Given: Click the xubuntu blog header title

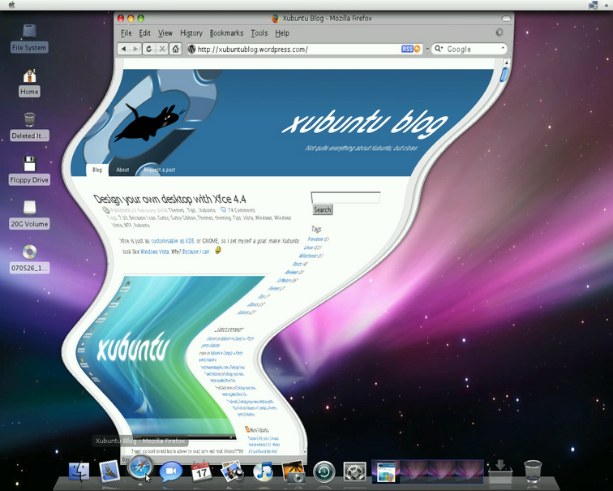Looking at the screenshot, I should tap(364, 123).
